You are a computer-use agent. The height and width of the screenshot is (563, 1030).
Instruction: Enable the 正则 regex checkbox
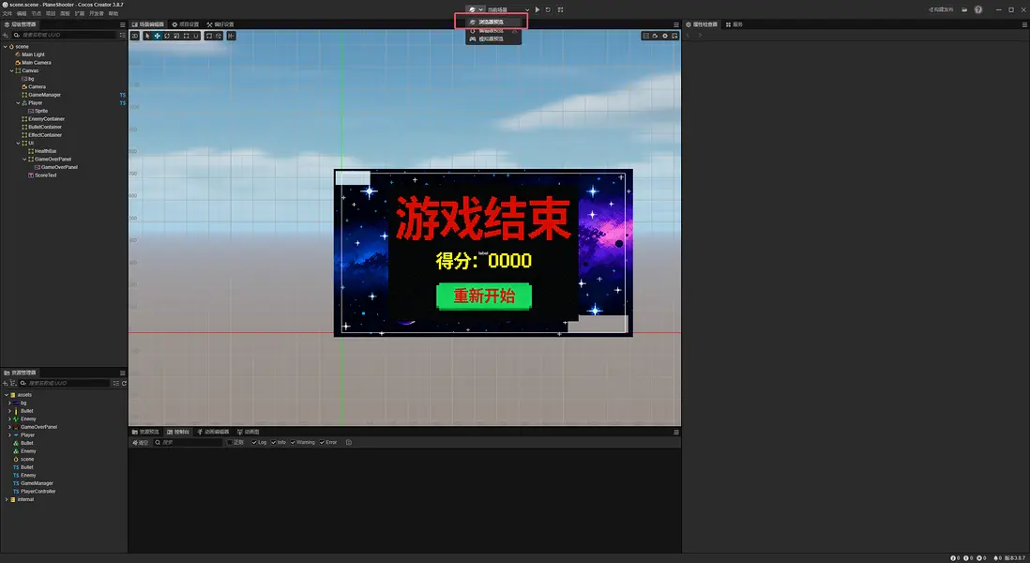click(230, 442)
